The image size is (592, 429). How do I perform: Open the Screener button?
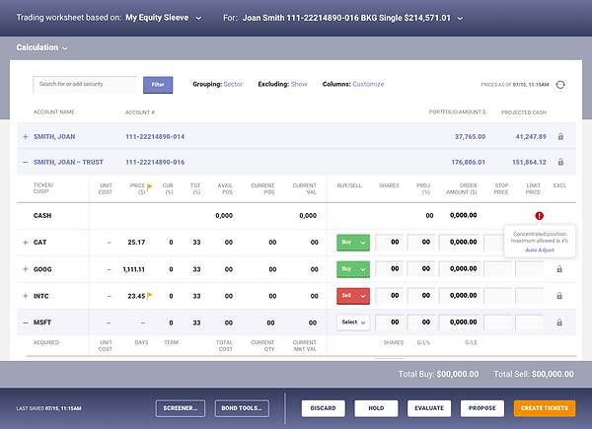[181, 408]
